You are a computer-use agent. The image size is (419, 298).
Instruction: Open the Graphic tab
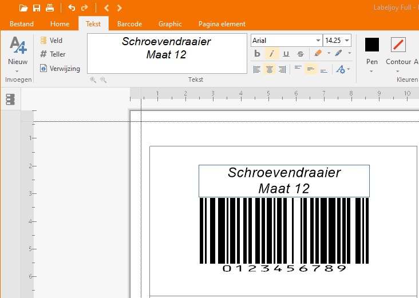tap(170, 24)
